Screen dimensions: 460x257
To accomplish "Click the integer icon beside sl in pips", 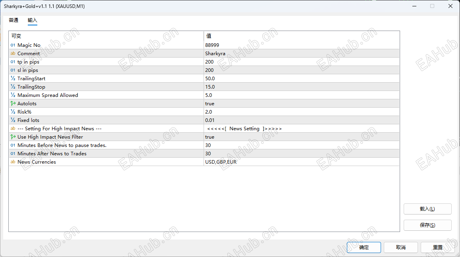I will point(13,70).
